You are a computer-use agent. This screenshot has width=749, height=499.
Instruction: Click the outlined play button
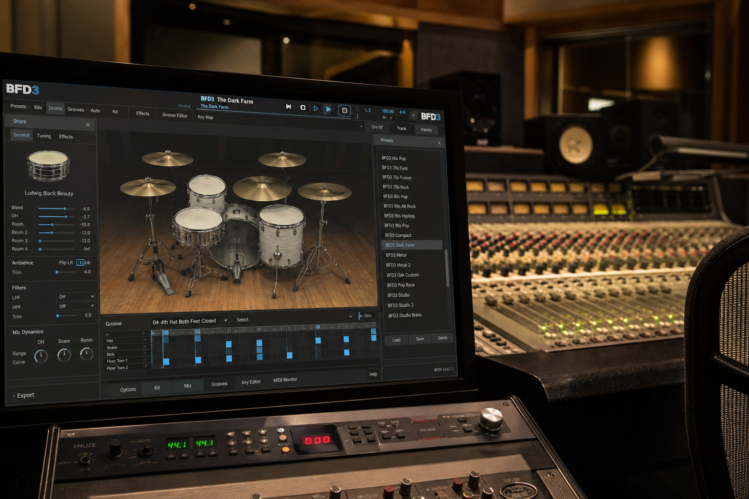(x=315, y=108)
